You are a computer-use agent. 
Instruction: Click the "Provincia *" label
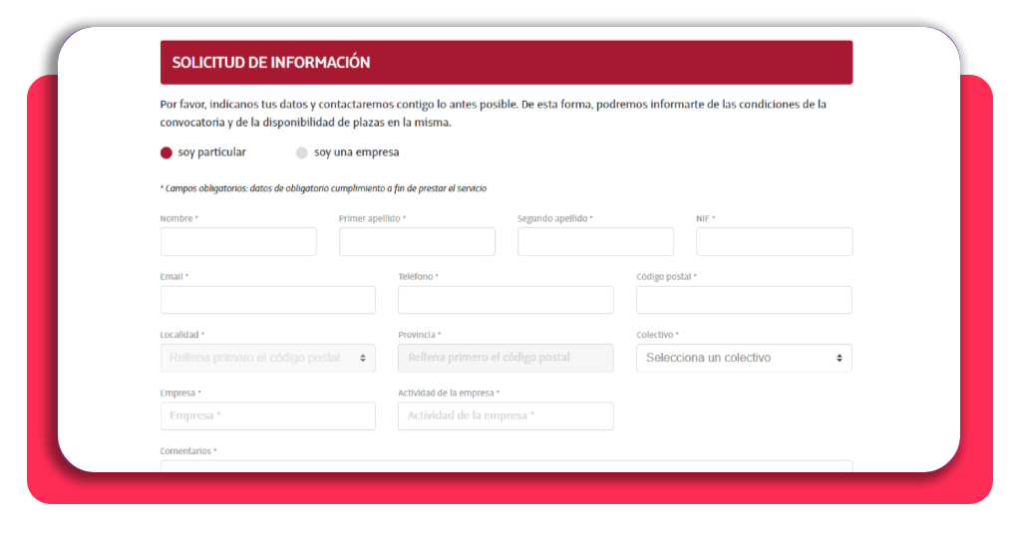tap(420, 335)
